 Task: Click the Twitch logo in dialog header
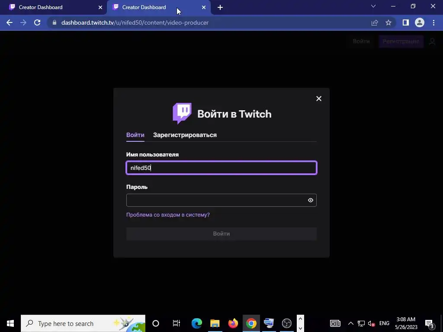182,114
